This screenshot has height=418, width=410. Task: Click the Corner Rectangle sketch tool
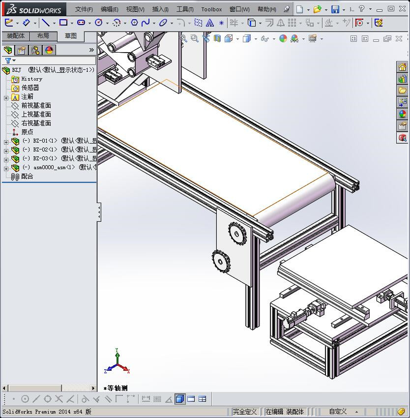point(63,23)
